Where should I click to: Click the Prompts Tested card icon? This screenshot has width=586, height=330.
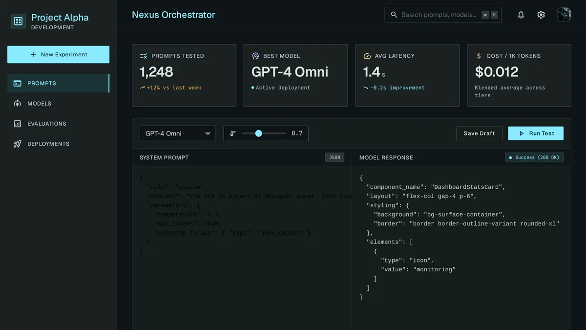tap(144, 56)
